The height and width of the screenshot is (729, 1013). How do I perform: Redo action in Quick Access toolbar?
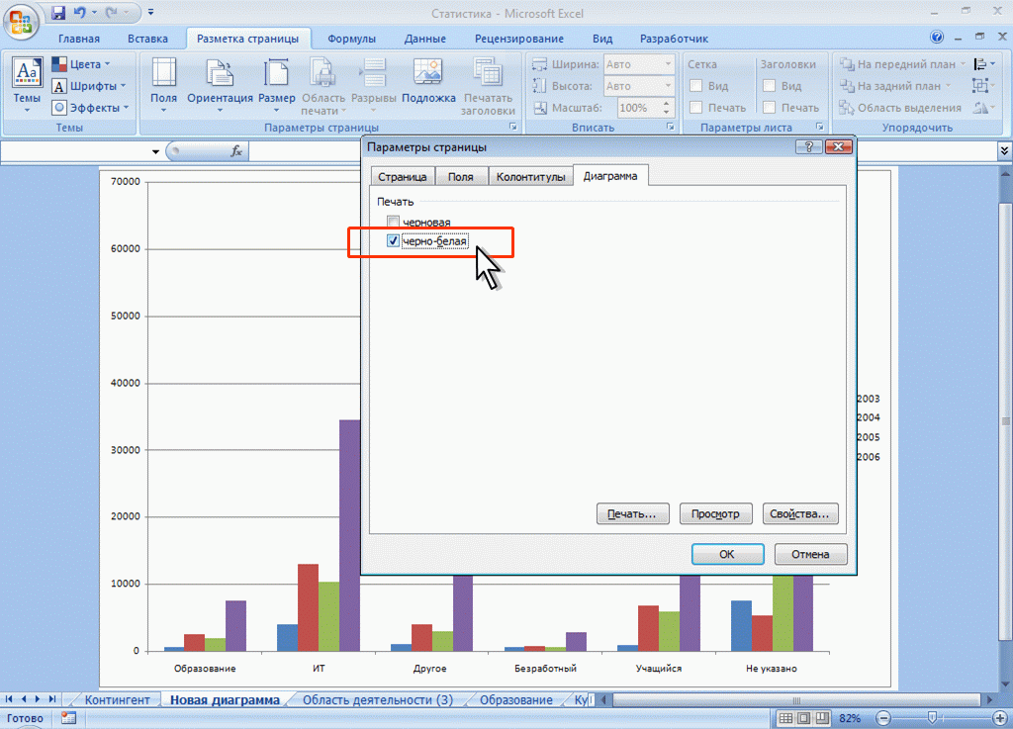click(x=111, y=12)
